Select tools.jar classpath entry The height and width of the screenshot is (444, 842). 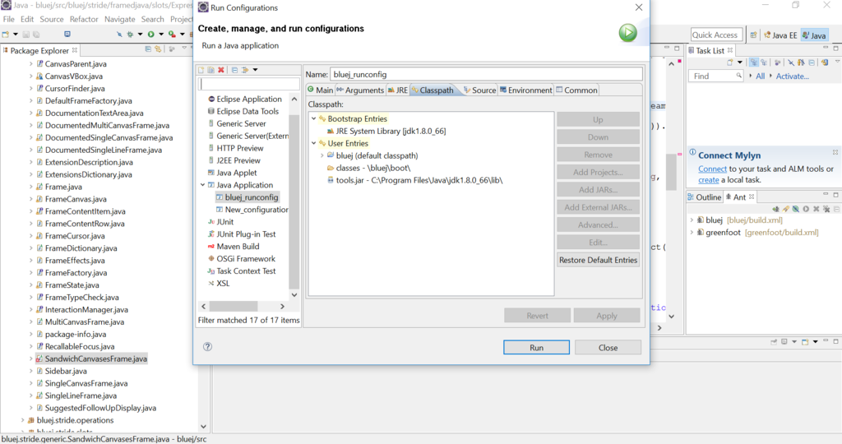(x=414, y=180)
